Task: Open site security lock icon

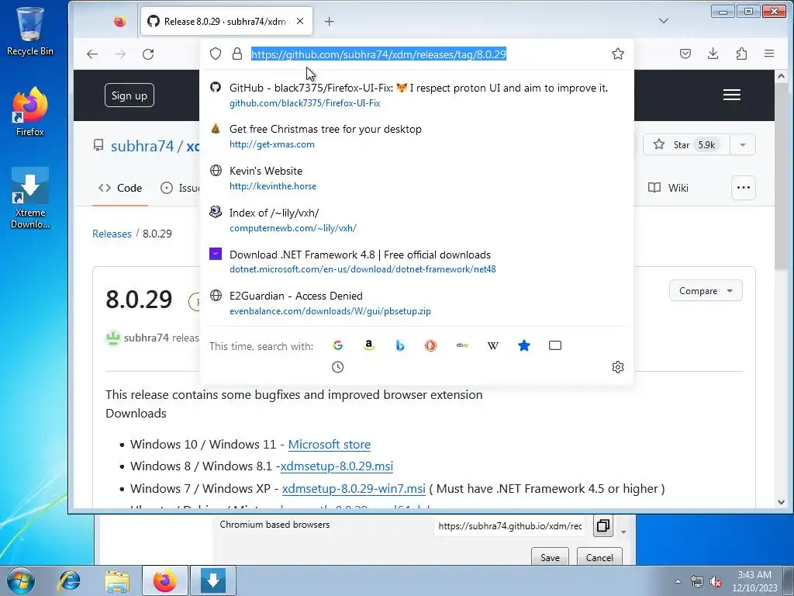Action: coord(237,54)
